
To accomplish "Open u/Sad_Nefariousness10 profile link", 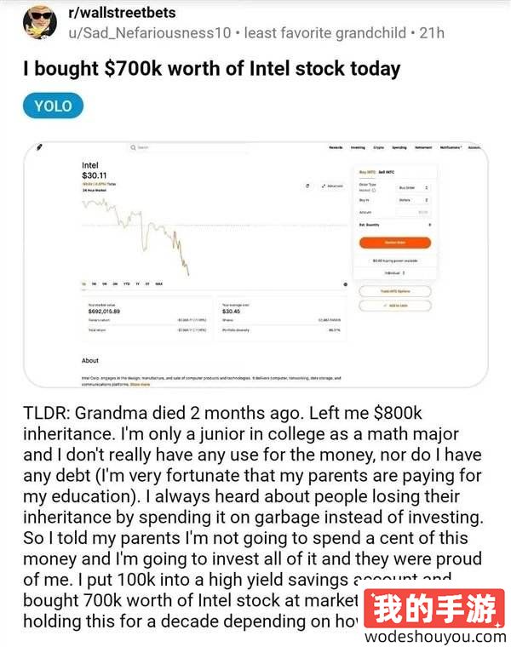I will pos(150,33).
